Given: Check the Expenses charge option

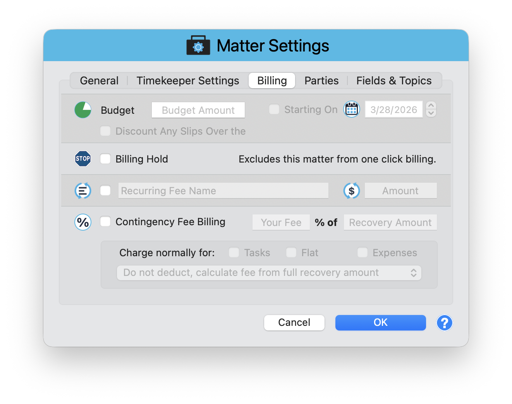Looking at the screenshot, I should [362, 252].
